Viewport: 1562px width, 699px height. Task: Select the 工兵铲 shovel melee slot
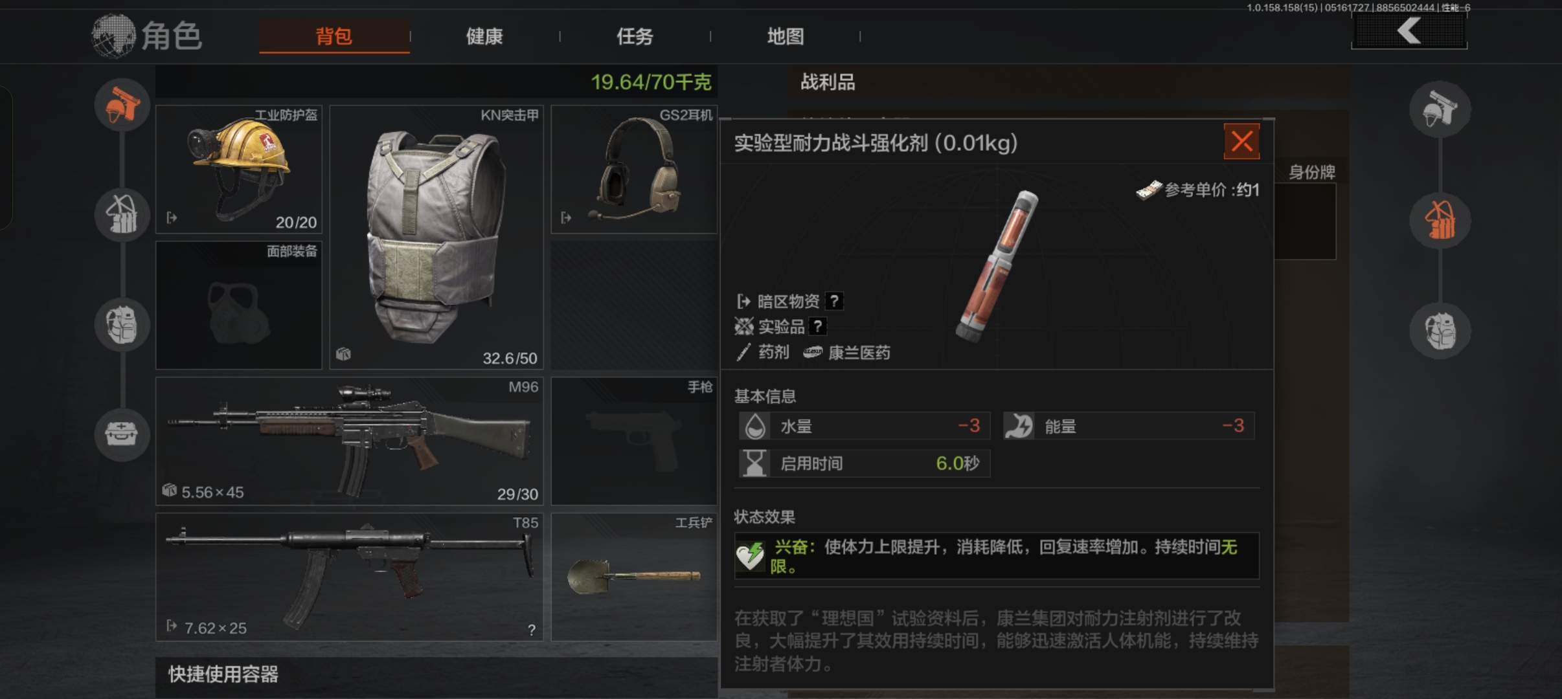click(x=634, y=577)
